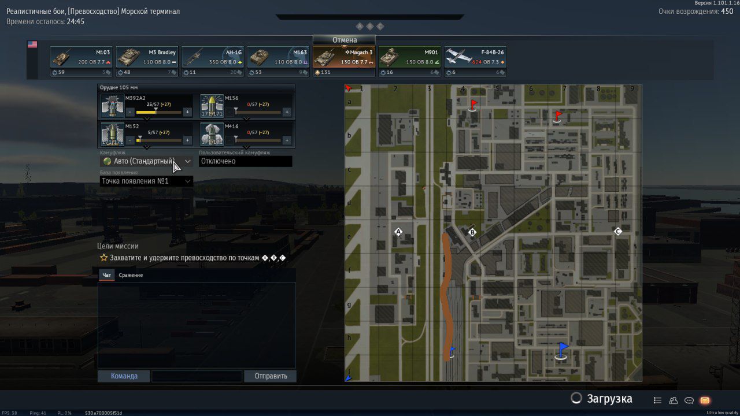Click the Отмена cancel button
This screenshot has height=416, width=740.
point(345,40)
